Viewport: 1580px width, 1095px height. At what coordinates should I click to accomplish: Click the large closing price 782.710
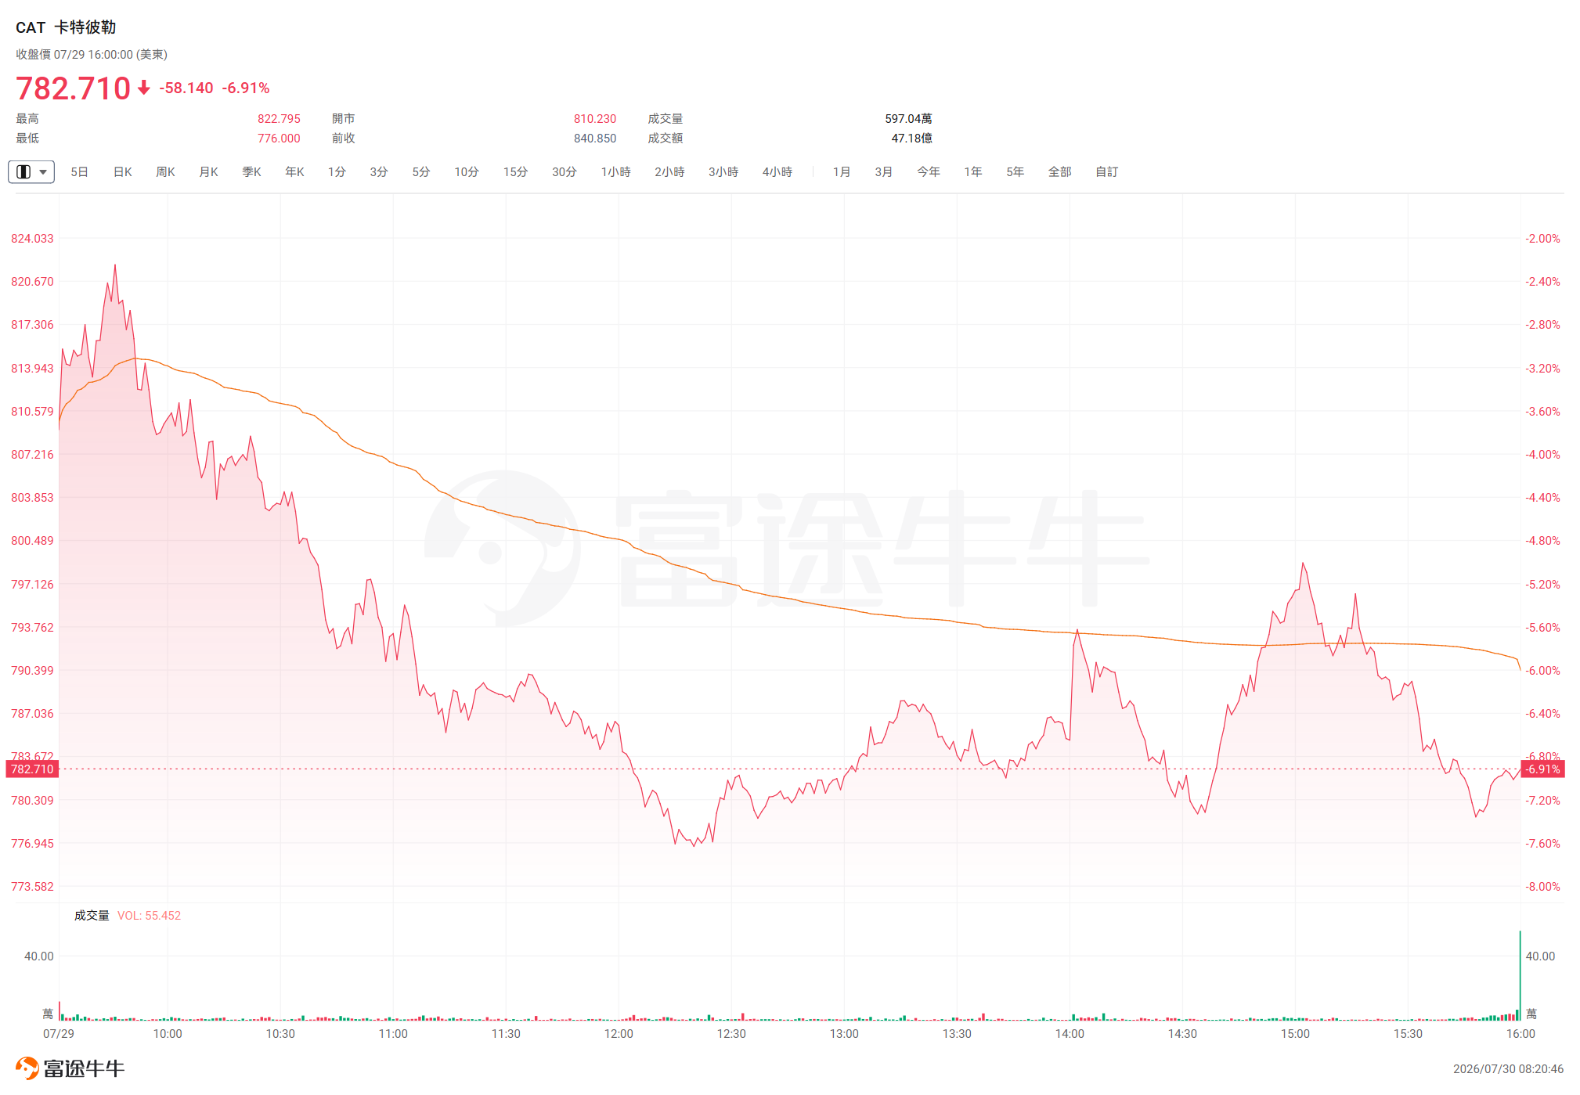click(73, 88)
